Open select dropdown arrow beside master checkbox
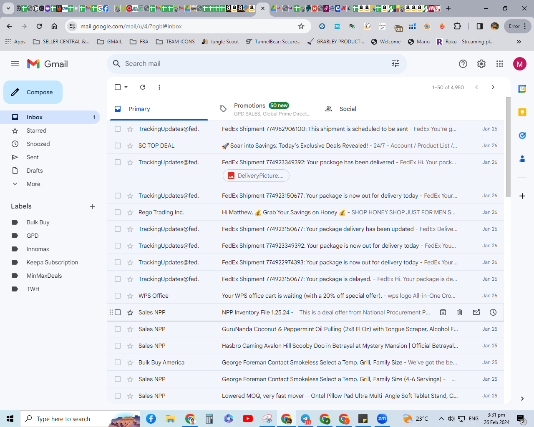Image resolution: width=534 pixels, height=427 pixels. point(126,87)
